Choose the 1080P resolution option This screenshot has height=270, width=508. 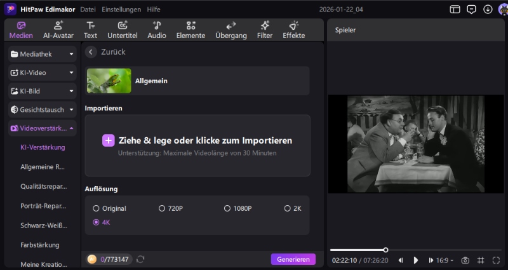227,208
